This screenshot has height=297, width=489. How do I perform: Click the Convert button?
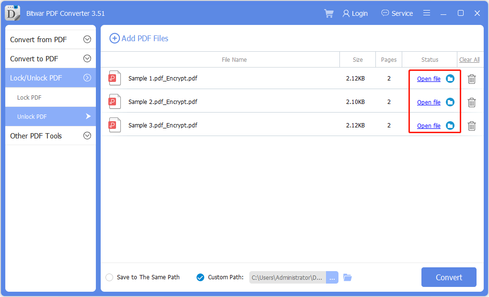pyautogui.click(x=448, y=277)
